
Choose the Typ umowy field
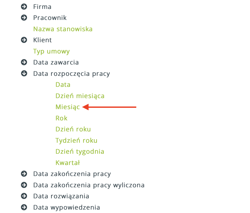(51, 51)
